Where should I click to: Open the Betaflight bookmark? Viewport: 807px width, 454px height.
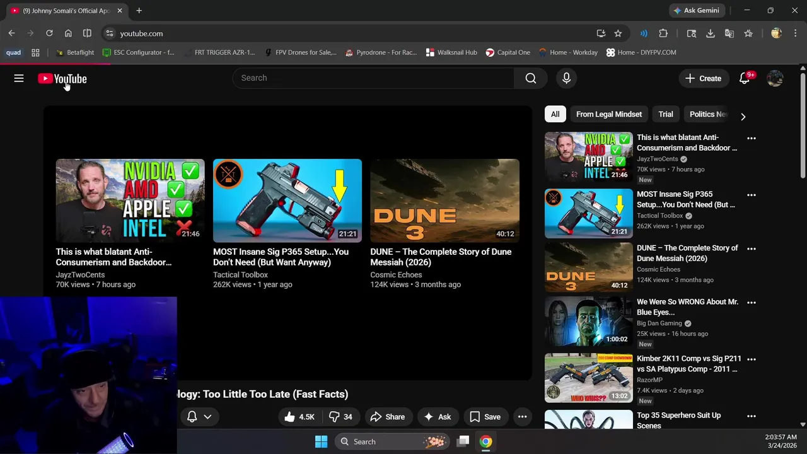pyautogui.click(x=75, y=52)
